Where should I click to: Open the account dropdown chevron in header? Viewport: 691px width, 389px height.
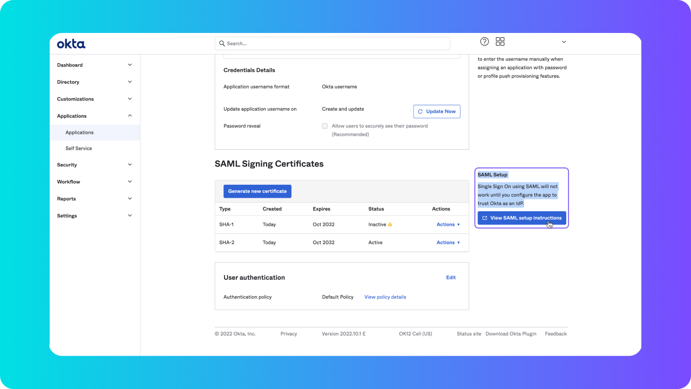(564, 42)
